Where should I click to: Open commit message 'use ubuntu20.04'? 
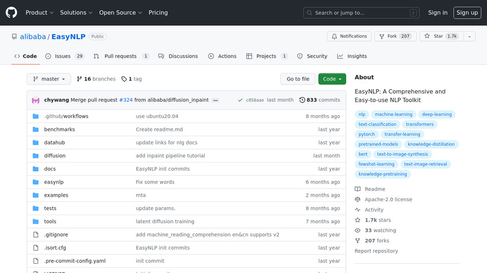click(157, 116)
